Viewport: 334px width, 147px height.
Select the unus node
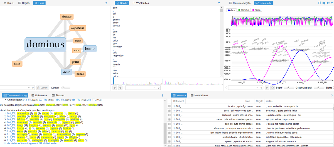tap(77, 50)
